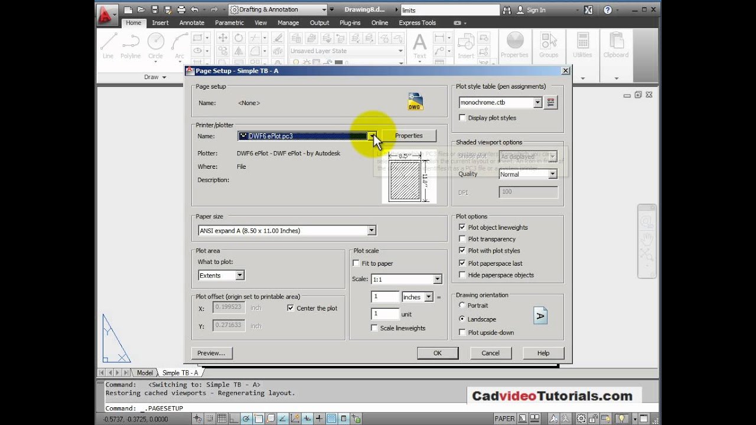Click the Help question mark icon

607,10
